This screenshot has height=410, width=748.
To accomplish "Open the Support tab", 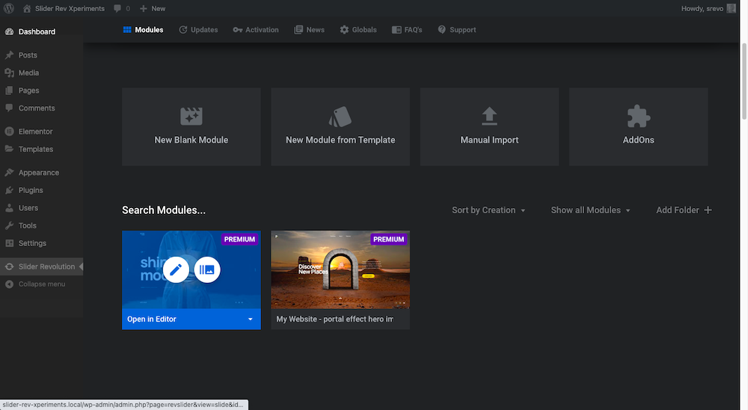I will point(457,30).
